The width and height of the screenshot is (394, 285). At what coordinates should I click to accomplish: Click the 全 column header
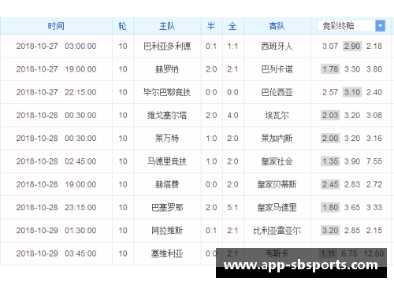point(232,26)
